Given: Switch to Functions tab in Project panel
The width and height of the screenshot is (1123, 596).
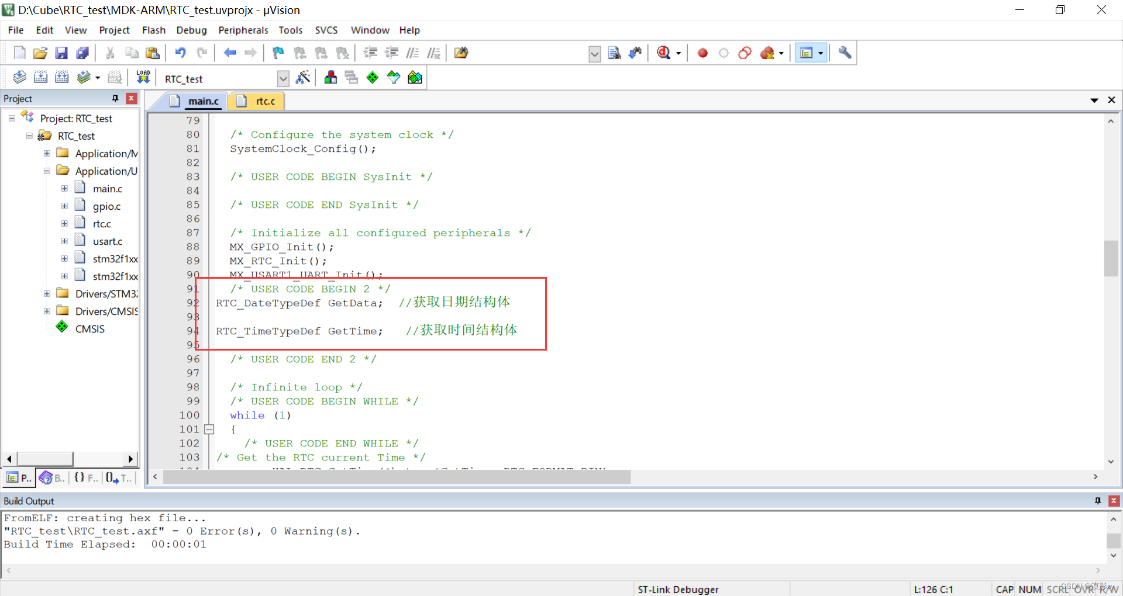Looking at the screenshot, I should click(x=85, y=478).
